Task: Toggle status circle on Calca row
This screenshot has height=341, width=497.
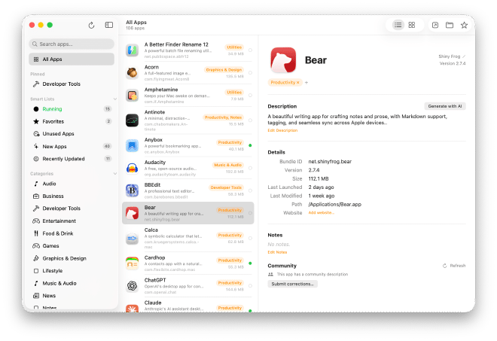Action: click(251, 239)
